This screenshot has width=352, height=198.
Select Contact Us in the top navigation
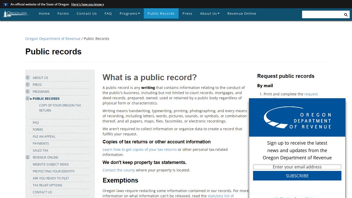click(87, 13)
